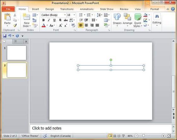Expand numbering list options
The height and width of the screenshot is (140, 177).
point(92,15)
